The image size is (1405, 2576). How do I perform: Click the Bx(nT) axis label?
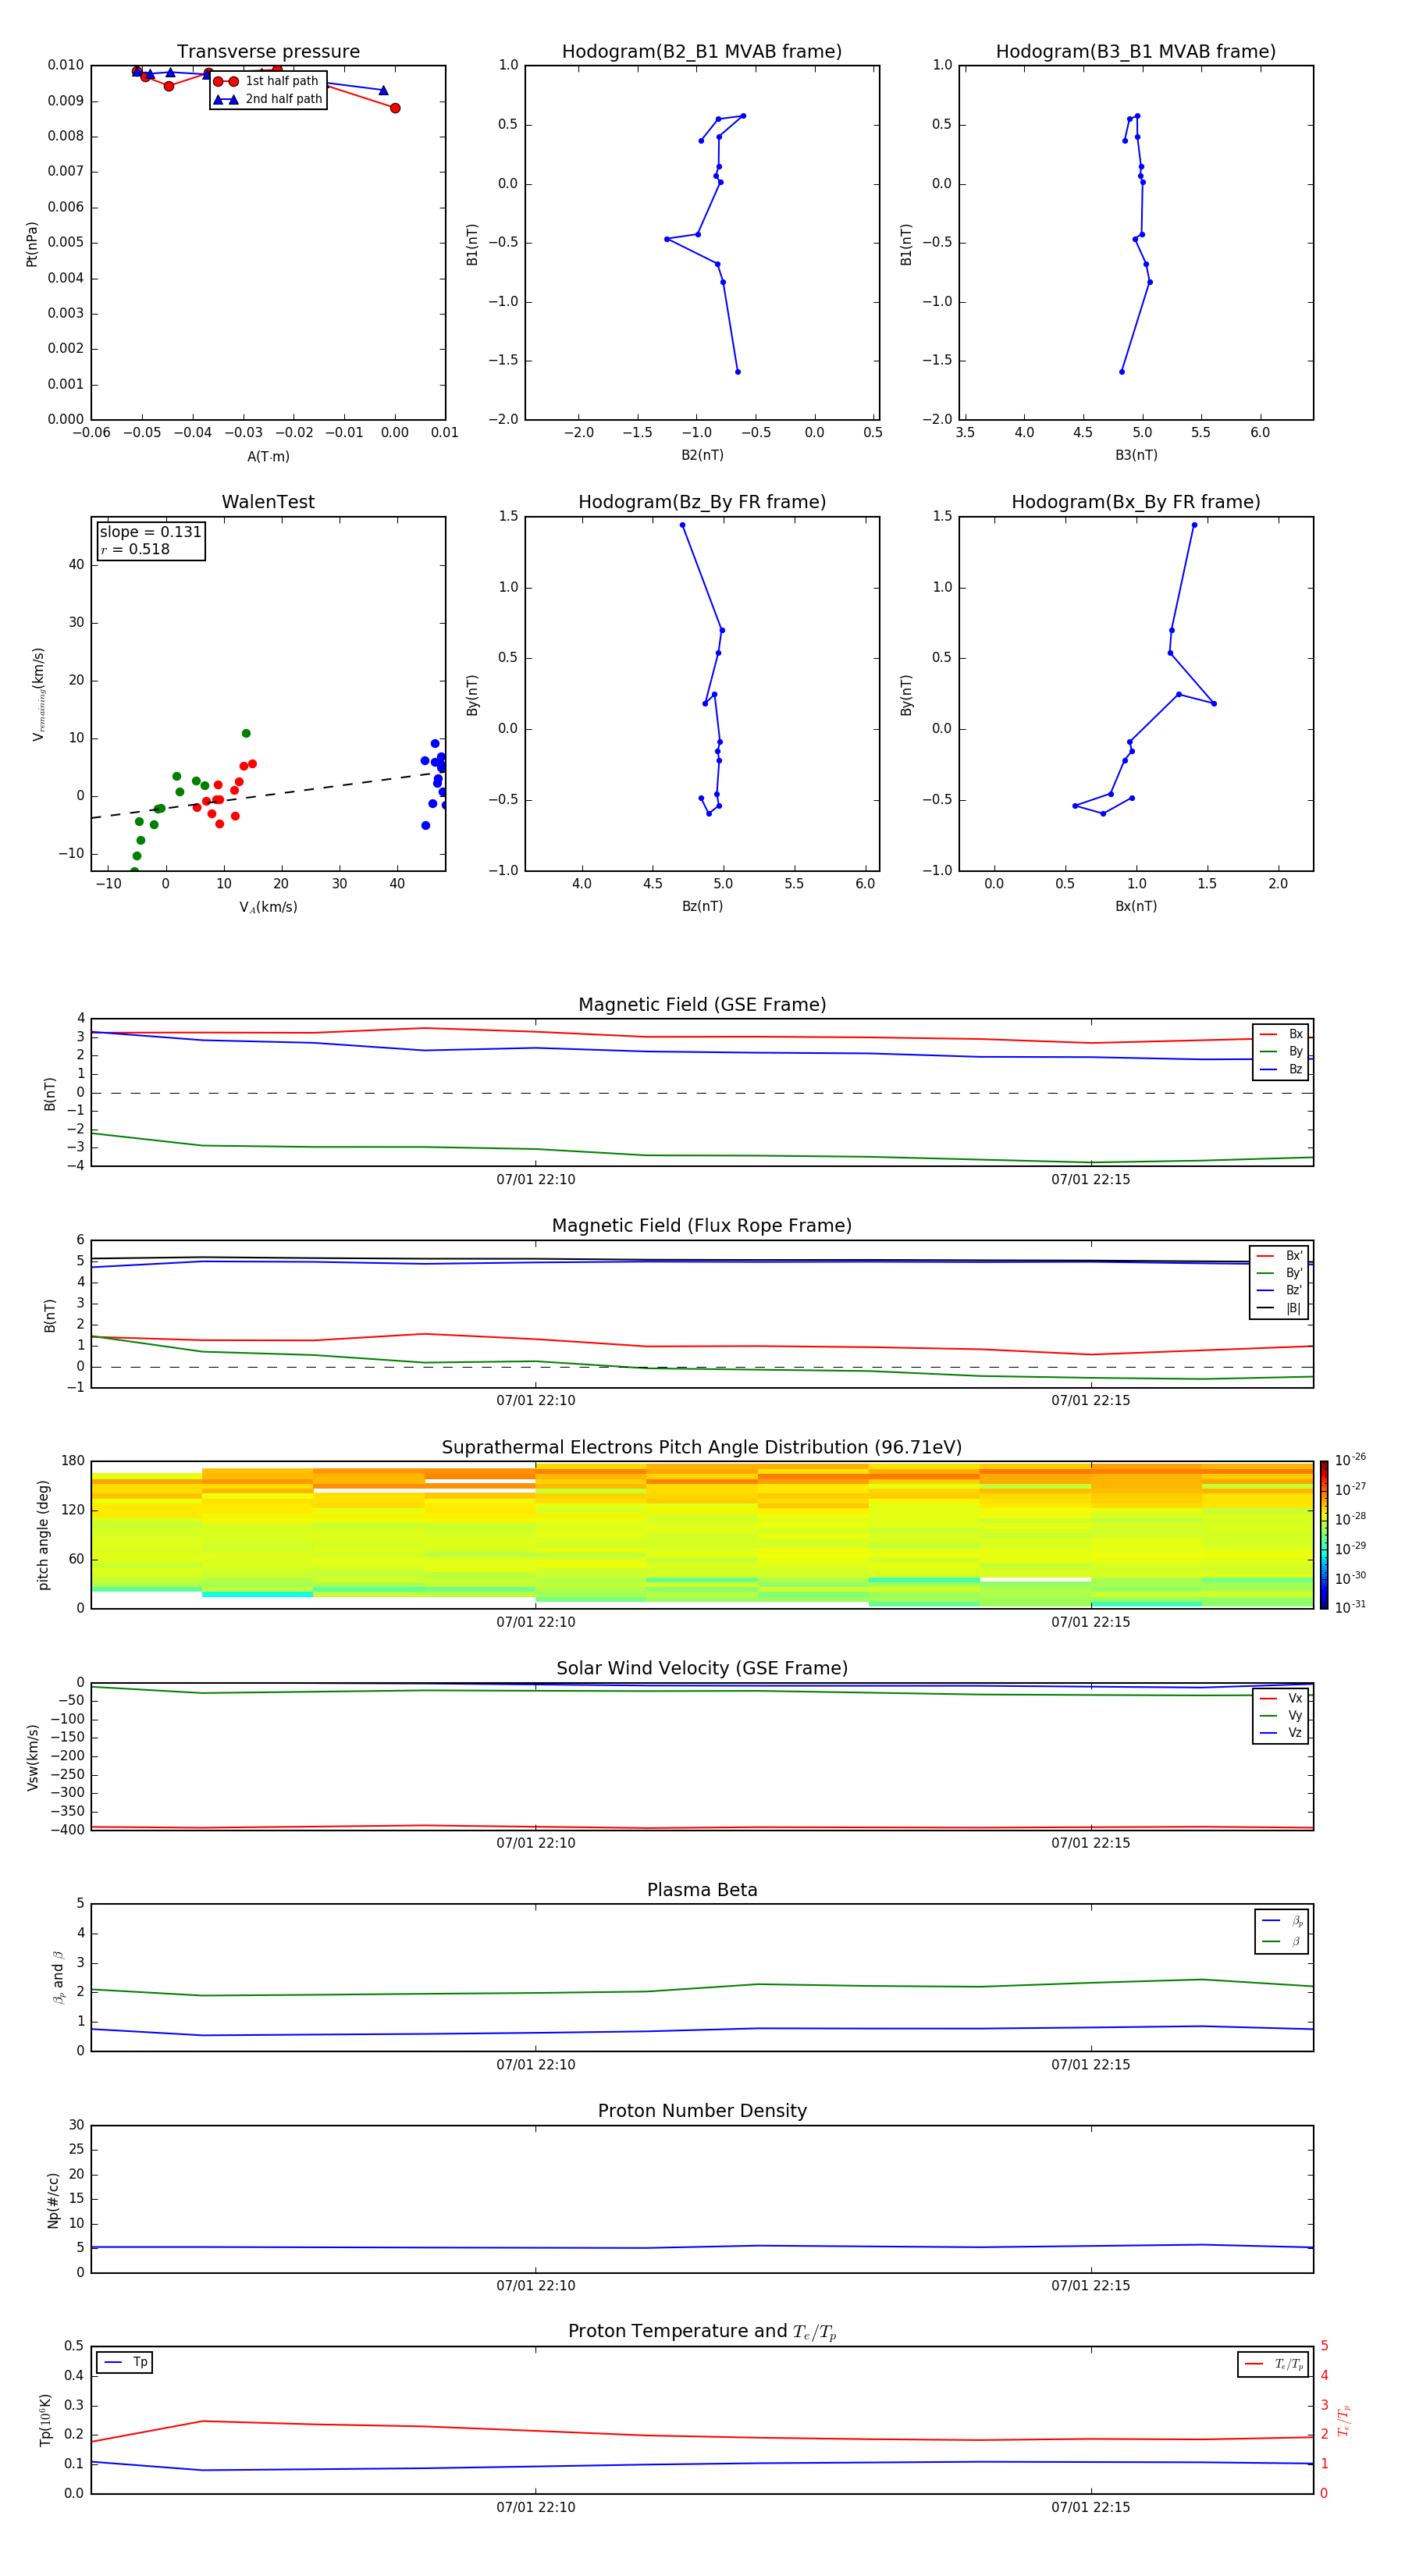(1136, 906)
